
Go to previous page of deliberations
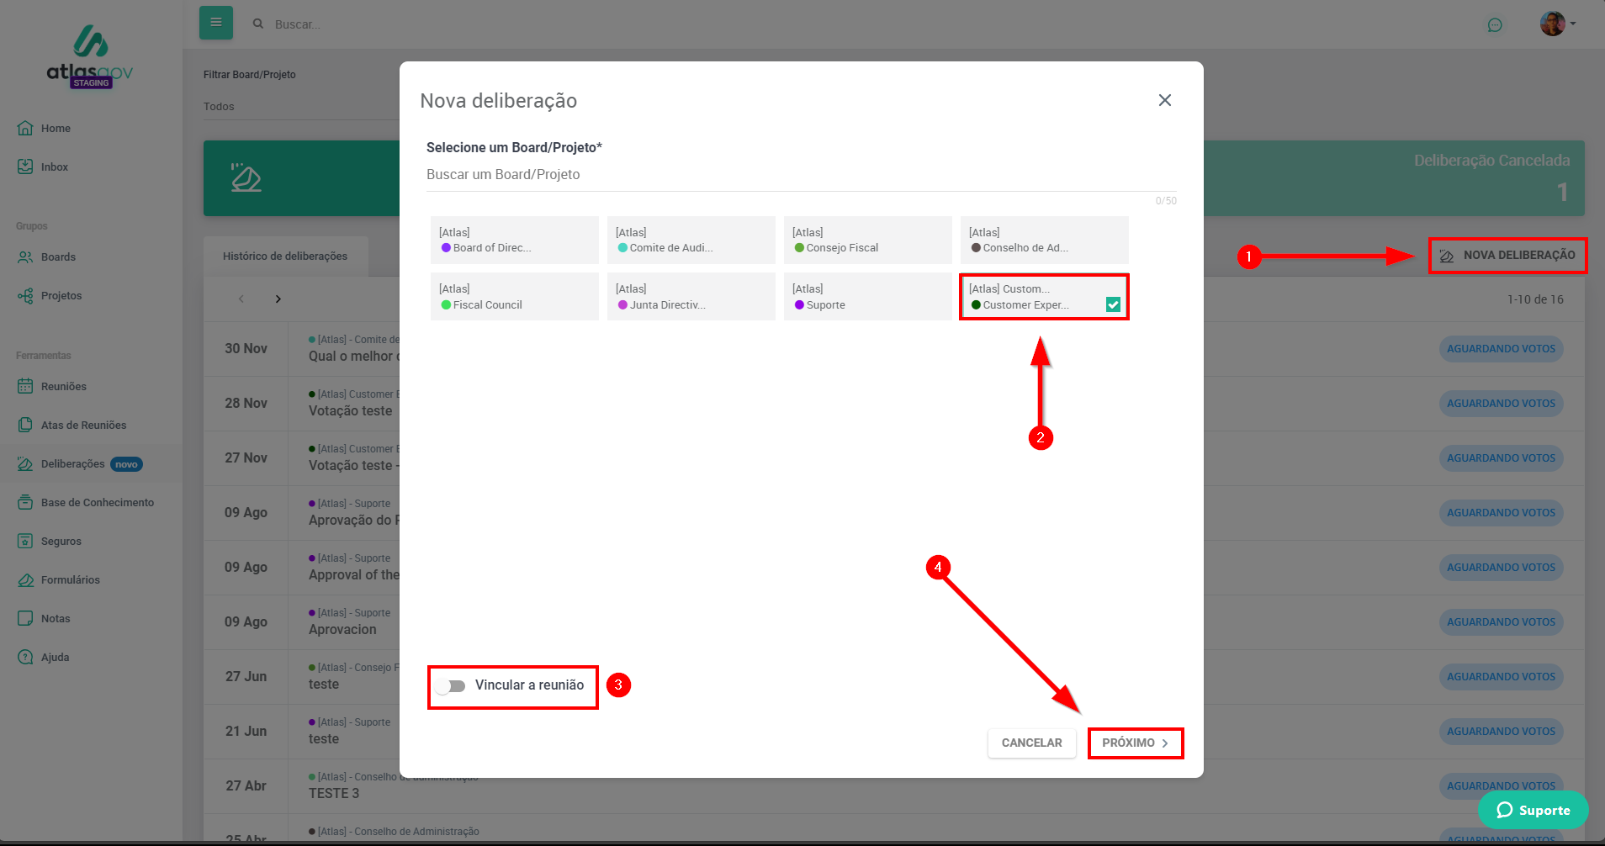[x=241, y=299]
